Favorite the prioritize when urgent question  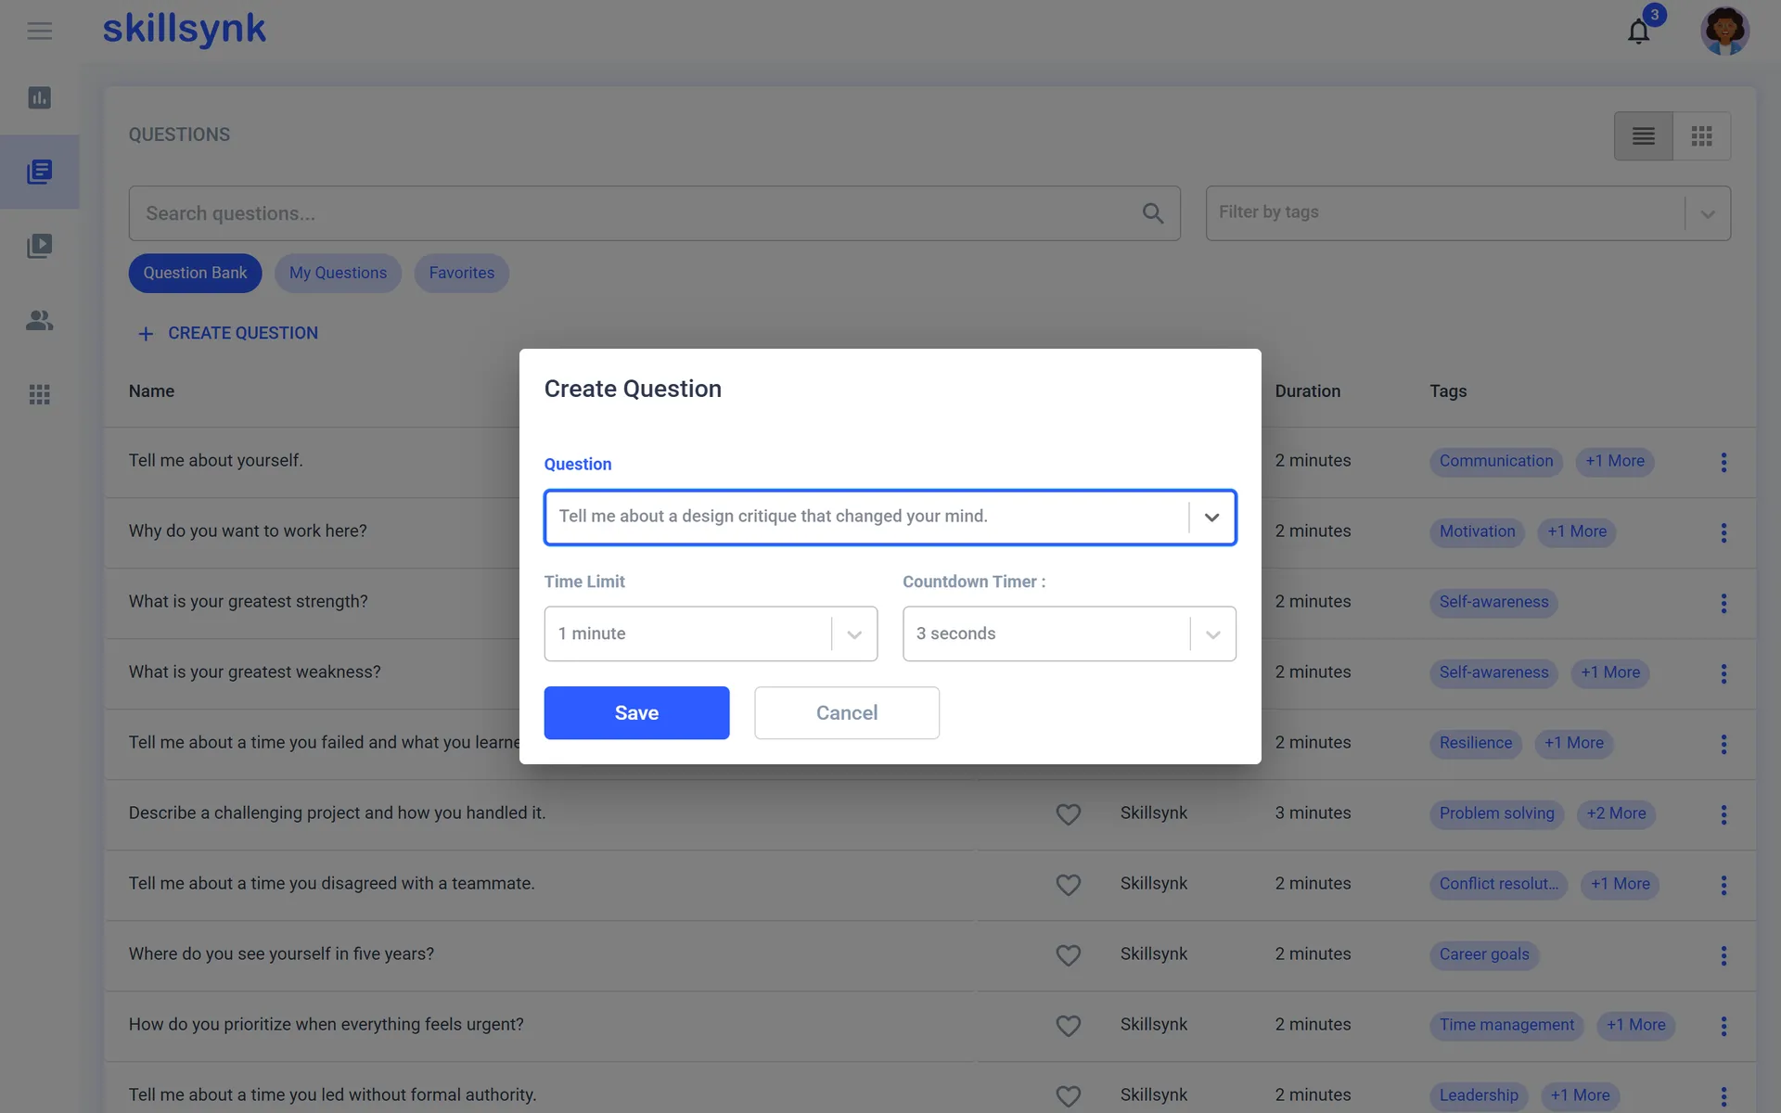point(1069,1026)
